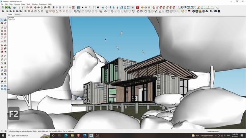Open the Edit menu
This screenshot has width=246, height=138.
click(6, 4)
